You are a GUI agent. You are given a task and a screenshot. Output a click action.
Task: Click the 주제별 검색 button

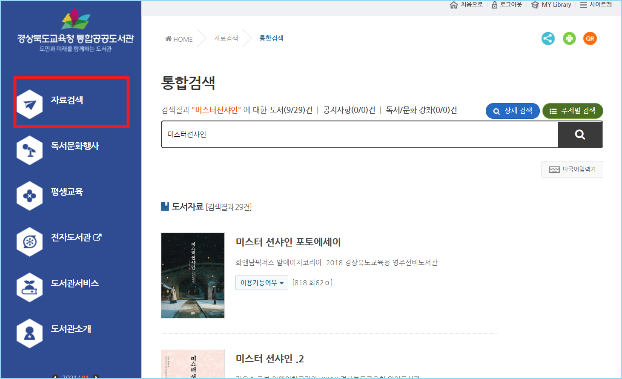click(x=573, y=111)
